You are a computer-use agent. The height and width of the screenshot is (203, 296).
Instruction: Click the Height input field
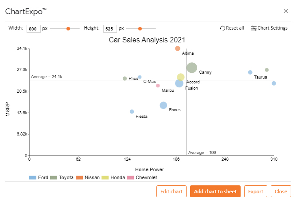point(110,29)
